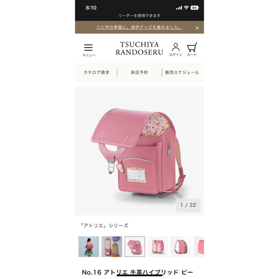Select the side-view randoseru thumbnail
The image size is (279, 279).
(x=181, y=247)
